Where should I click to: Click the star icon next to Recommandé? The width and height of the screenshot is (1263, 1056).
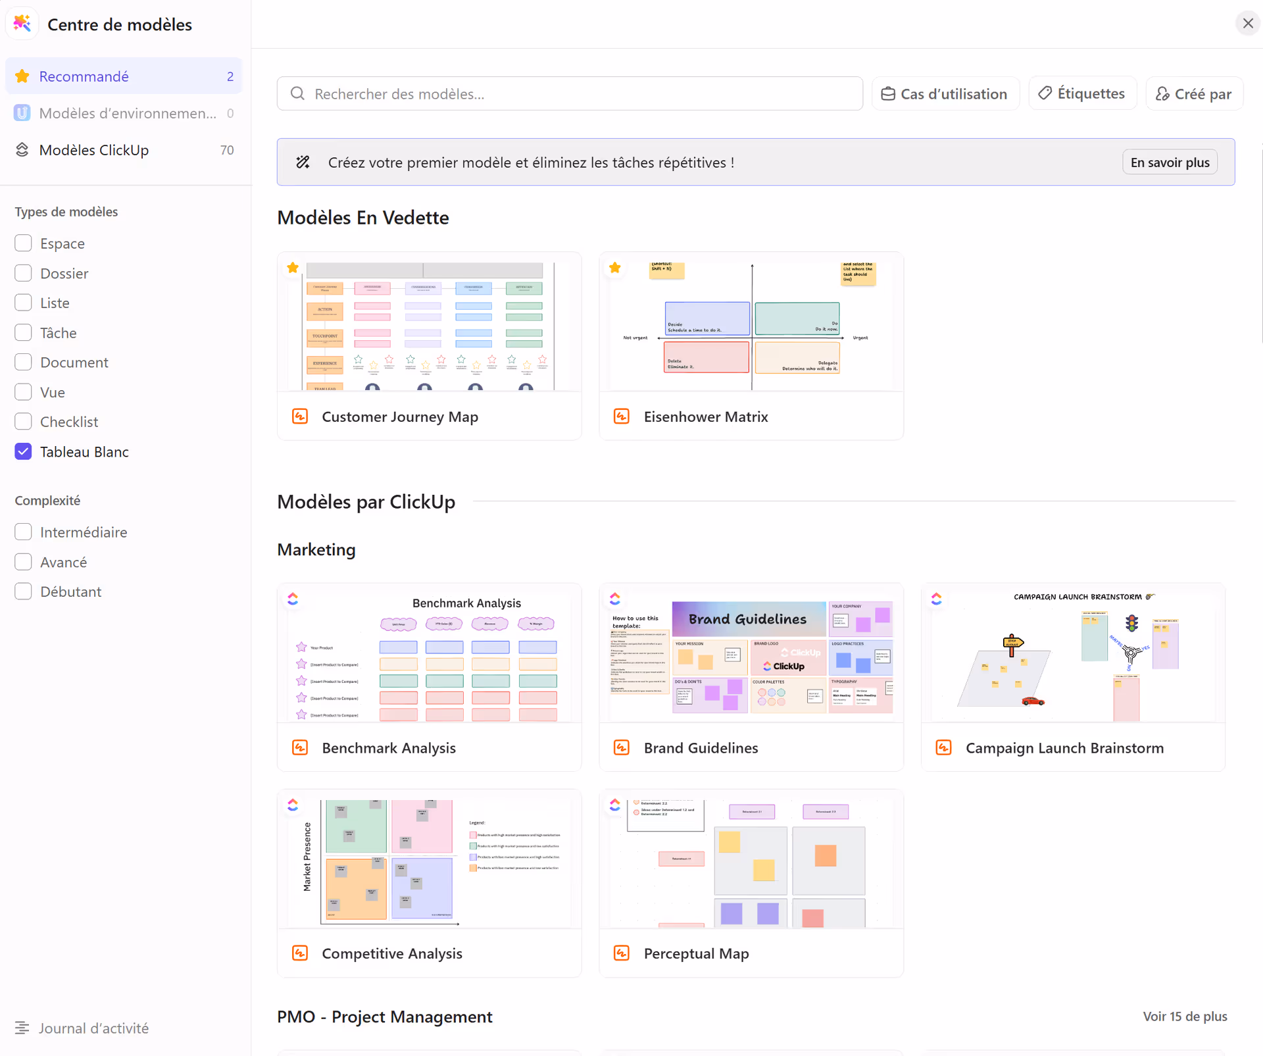[x=22, y=76]
